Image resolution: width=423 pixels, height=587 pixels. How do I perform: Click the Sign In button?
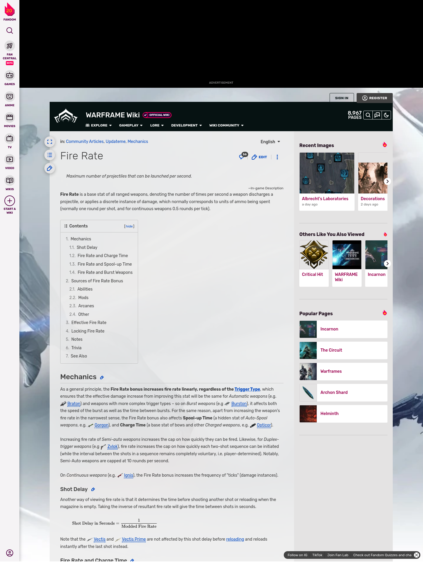pos(342,98)
